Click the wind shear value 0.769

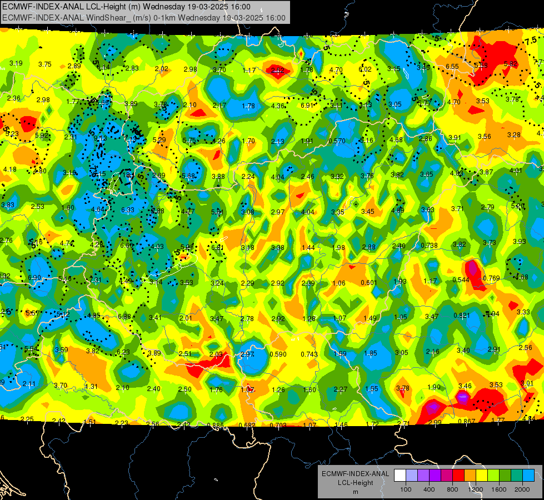(x=491, y=278)
